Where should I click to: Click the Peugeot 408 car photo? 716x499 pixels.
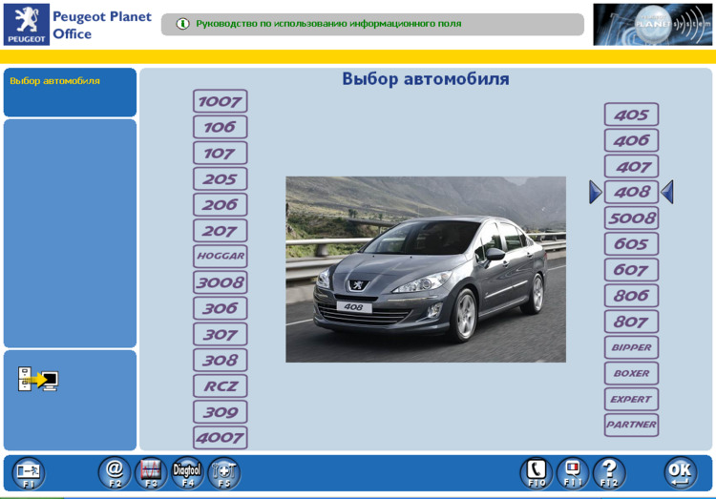point(426,269)
